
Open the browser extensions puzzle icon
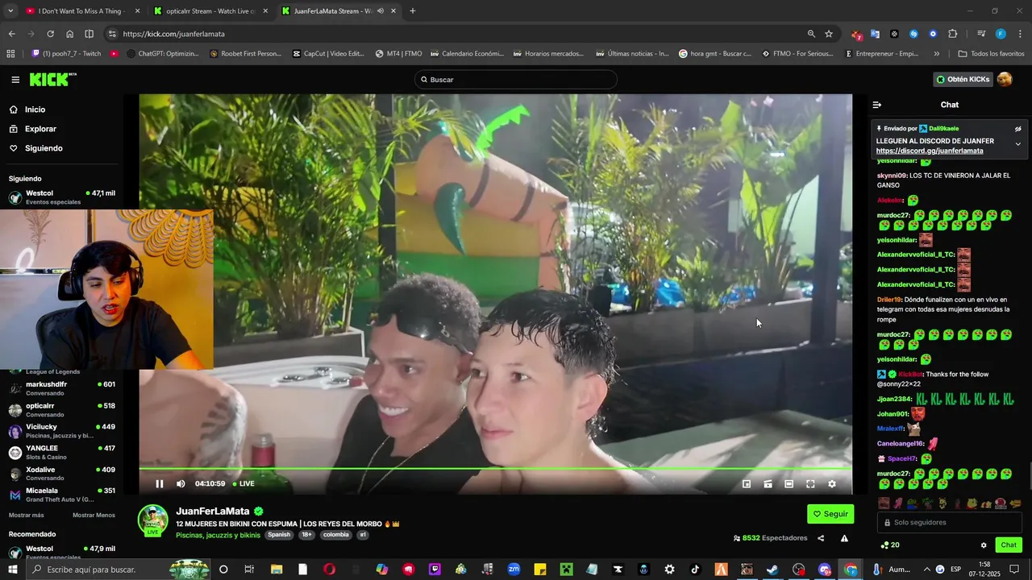(953, 34)
